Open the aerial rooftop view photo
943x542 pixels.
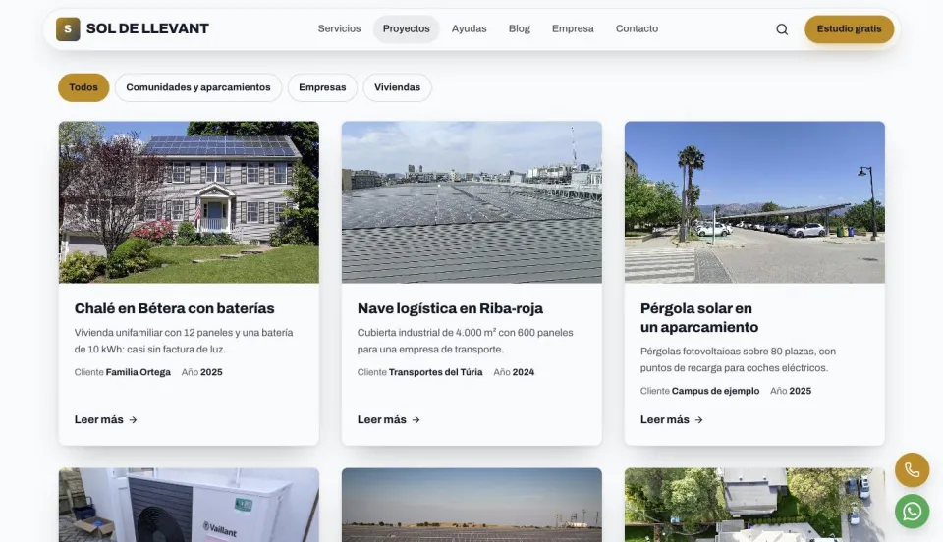click(754, 505)
